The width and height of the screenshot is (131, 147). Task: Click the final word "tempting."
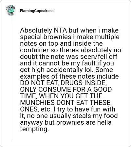34,129
